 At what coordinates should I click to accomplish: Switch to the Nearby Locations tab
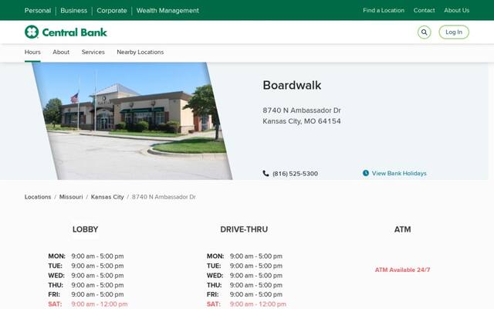coord(140,53)
